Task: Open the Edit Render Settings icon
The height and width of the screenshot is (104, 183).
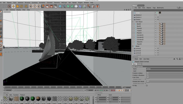Action: (55, 6)
